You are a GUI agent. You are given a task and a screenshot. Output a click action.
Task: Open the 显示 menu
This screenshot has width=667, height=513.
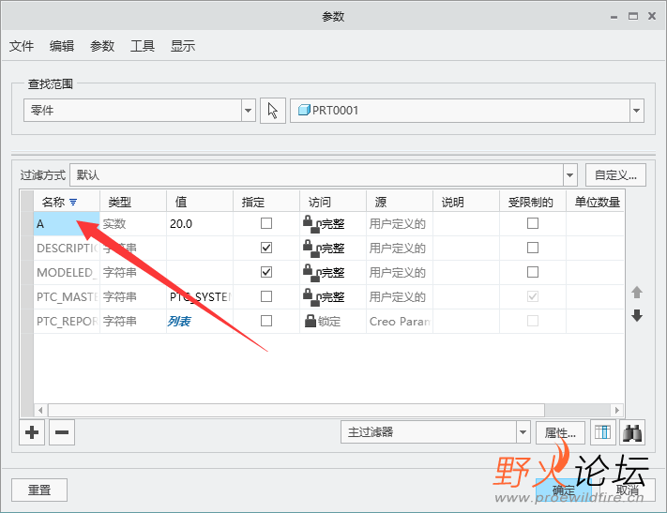(183, 46)
